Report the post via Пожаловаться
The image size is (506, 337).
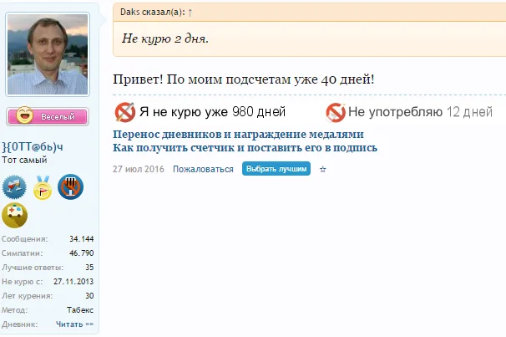[203, 169]
